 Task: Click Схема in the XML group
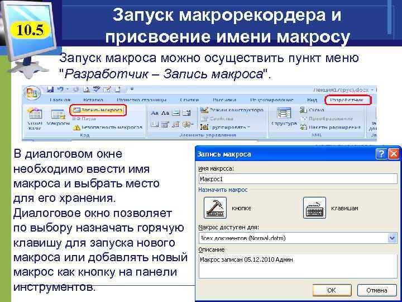point(312,110)
